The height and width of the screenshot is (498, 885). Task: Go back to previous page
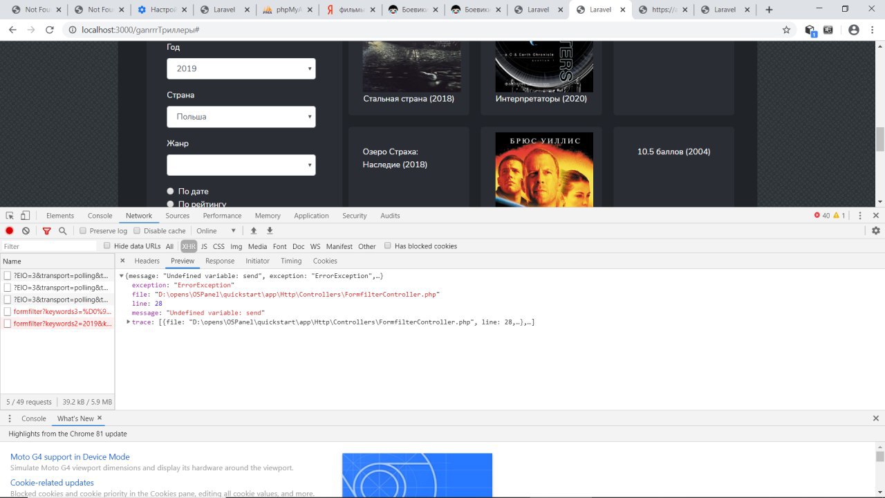click(12, 30)
